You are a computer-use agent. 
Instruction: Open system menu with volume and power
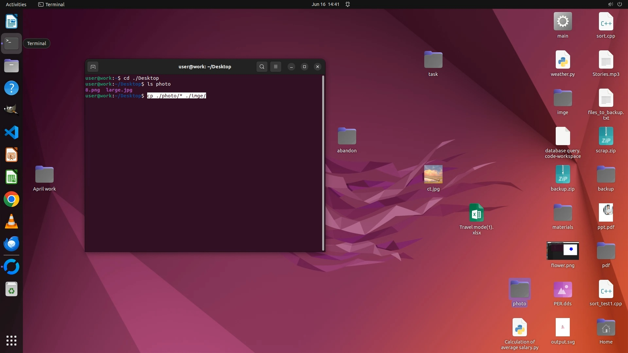pyautogui.click(x=615, y=4)
